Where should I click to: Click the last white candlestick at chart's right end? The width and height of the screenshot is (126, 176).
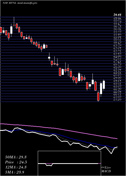[x=104, y=85]
